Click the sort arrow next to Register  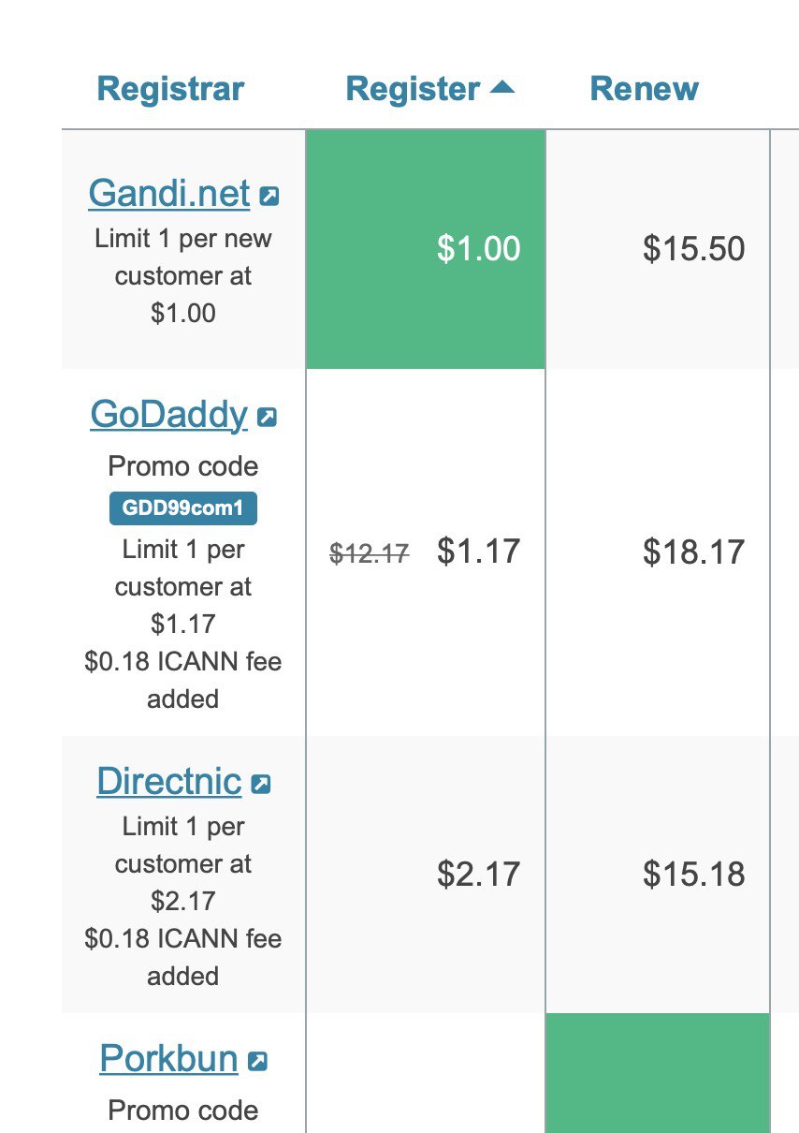coord(502,88)
